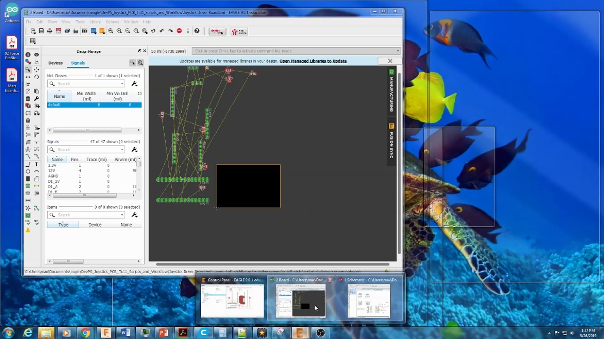Select the Info tool
604x339 pixels.
tap(28, 55)
